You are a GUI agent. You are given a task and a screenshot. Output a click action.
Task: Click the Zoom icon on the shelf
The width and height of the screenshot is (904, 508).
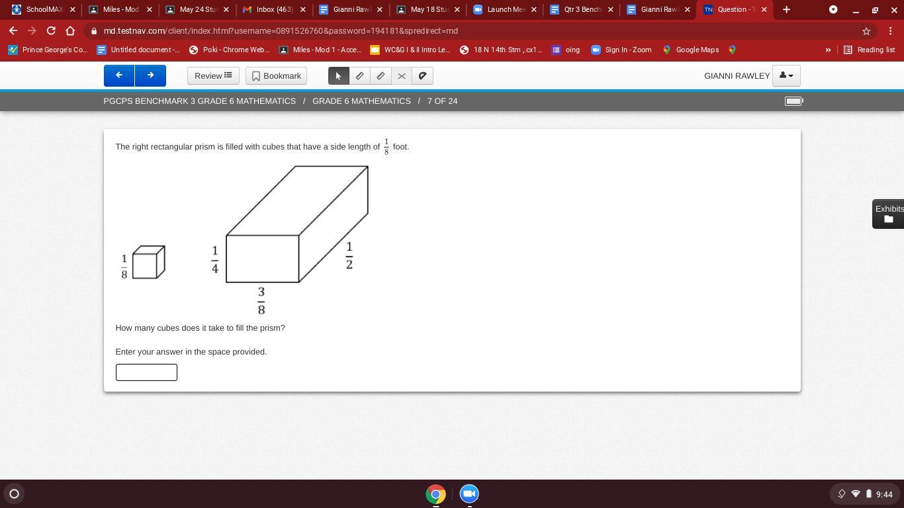tap(469, 493)
